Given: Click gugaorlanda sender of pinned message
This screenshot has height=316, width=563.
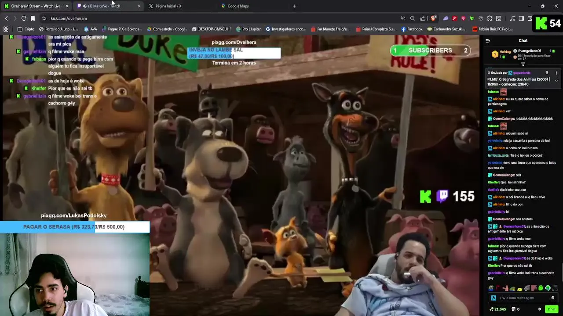Looking at the screenshot, I should pyautogui.click(x=522, y=73).
